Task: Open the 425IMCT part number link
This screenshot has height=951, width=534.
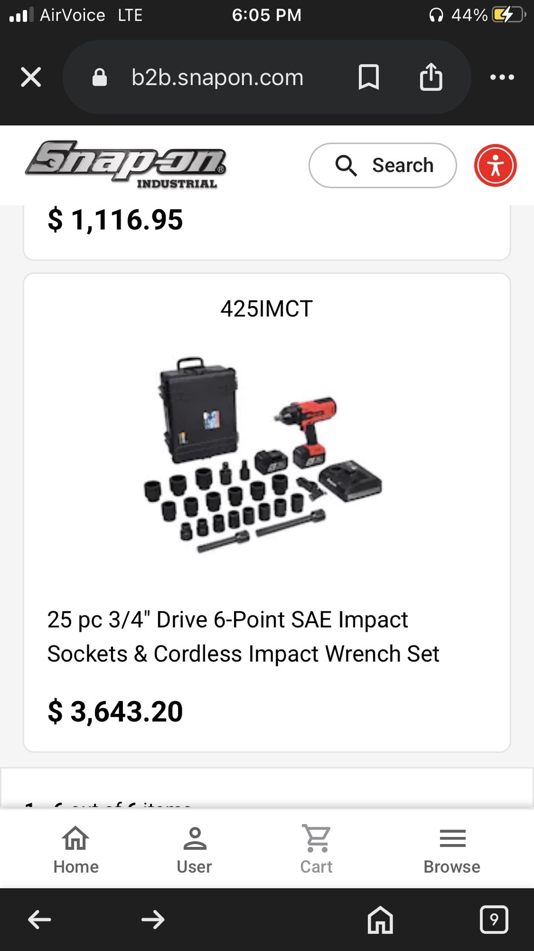Action: click(267, 309)
